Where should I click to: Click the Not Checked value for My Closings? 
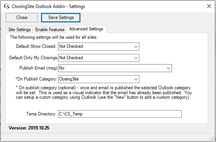[71, 58]
